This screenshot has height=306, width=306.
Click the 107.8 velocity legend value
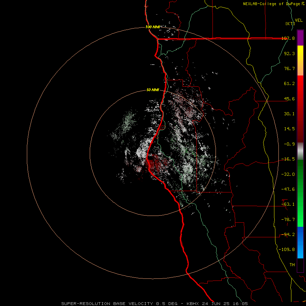(x=288, y=38)
